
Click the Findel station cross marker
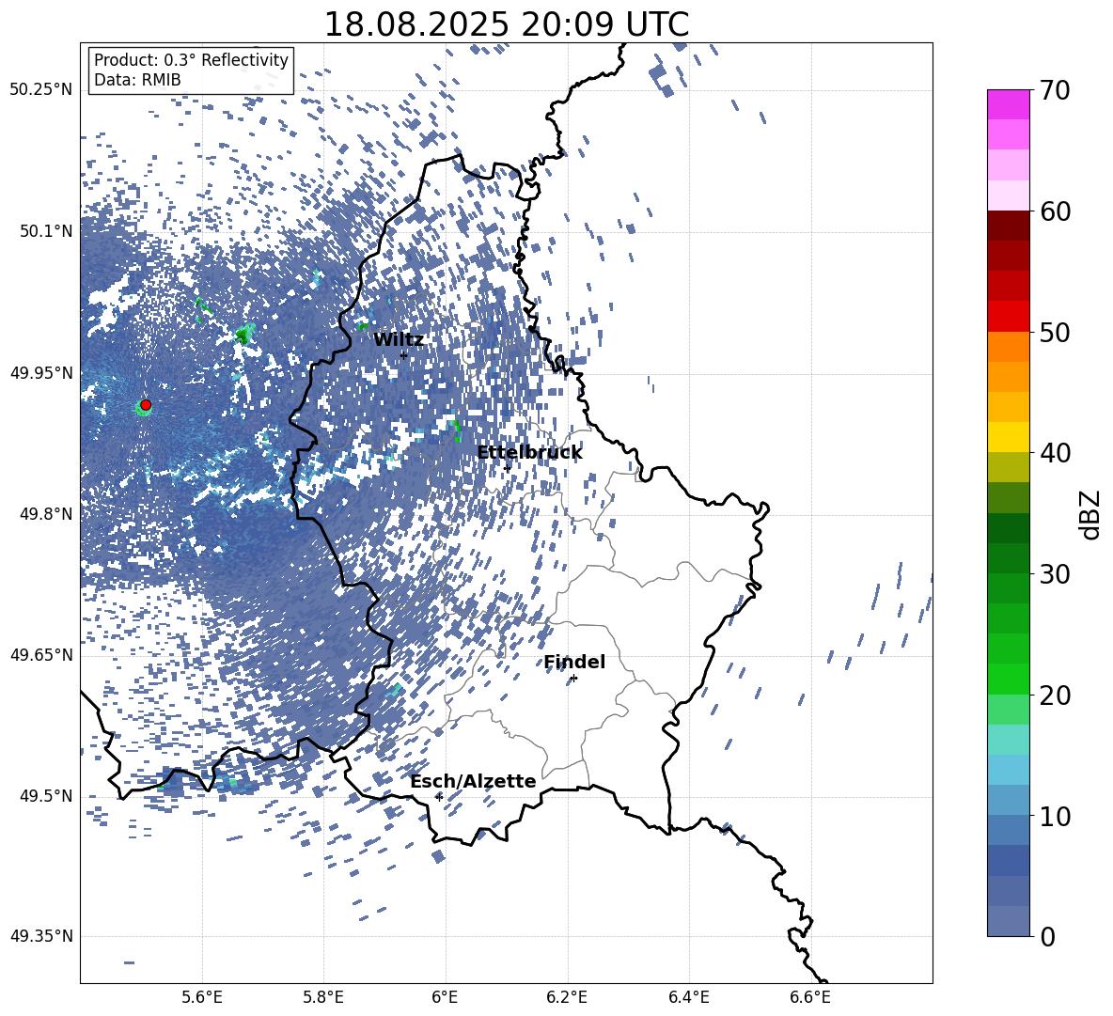573,679
